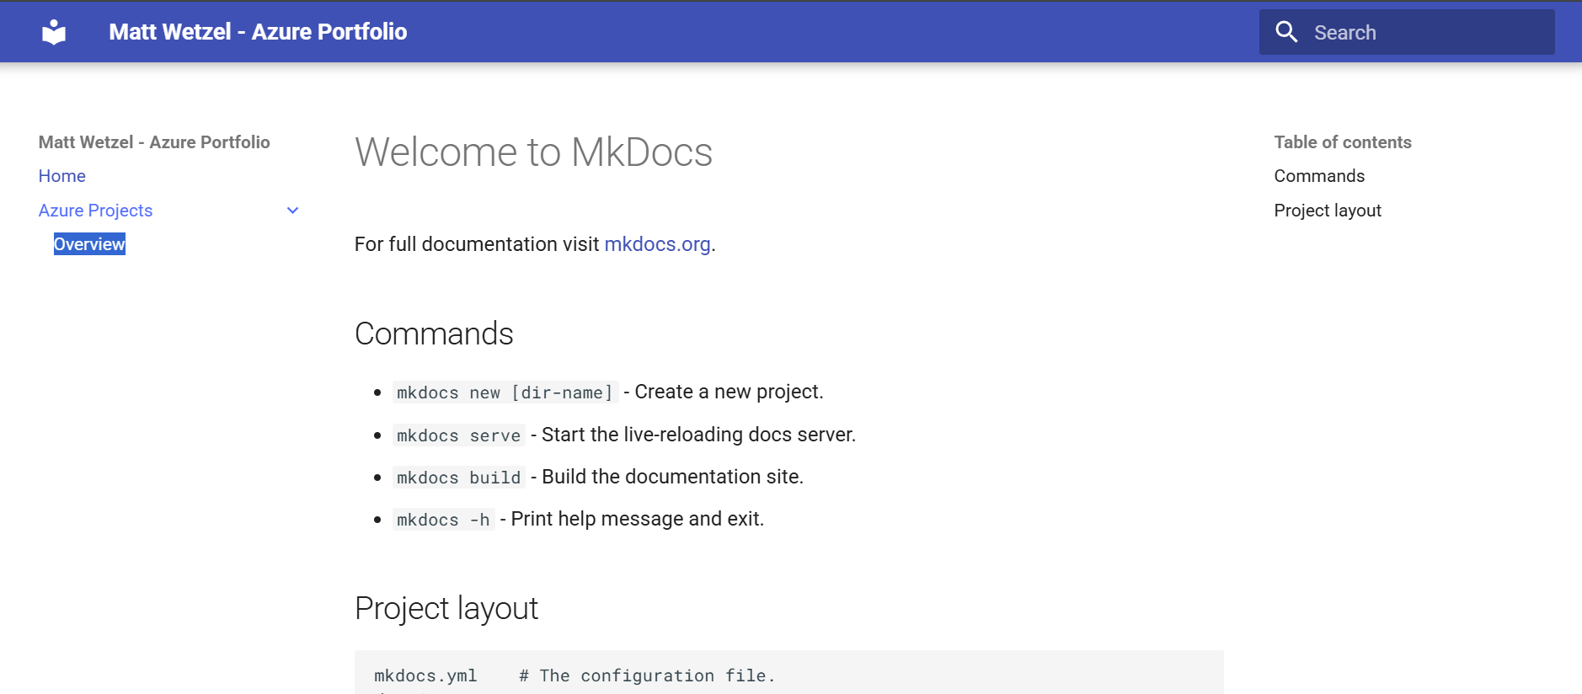Click the magnifying glass search icon
1582x694 pixels.
(1286, 32)
